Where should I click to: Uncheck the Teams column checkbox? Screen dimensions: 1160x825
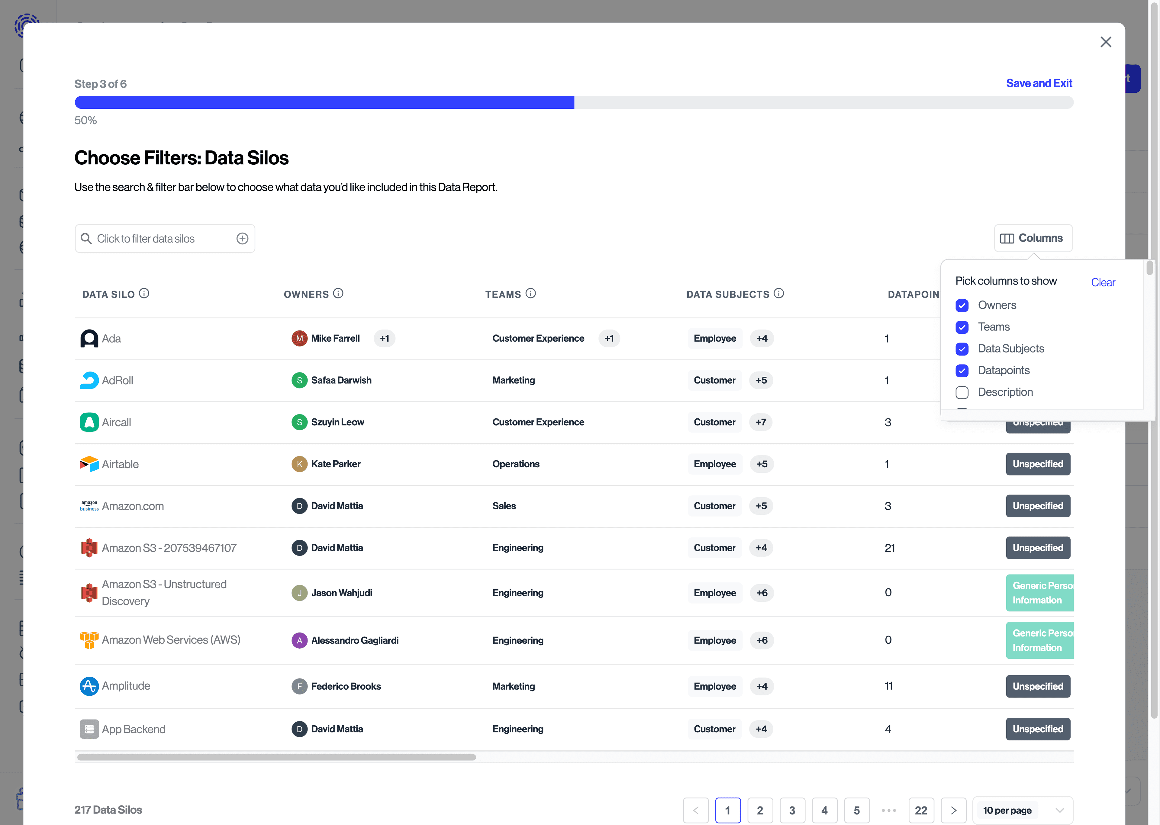(962, 327)
